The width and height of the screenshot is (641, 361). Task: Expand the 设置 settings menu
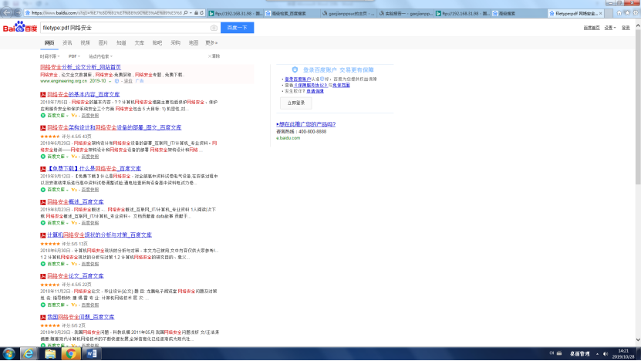coord(610,28)
